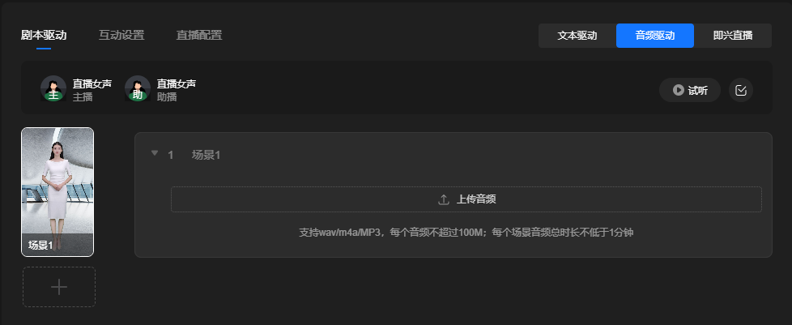The image size is (792, 325).
Task: Select 文本驱动 mode
Action: click(x=577, y=36)
